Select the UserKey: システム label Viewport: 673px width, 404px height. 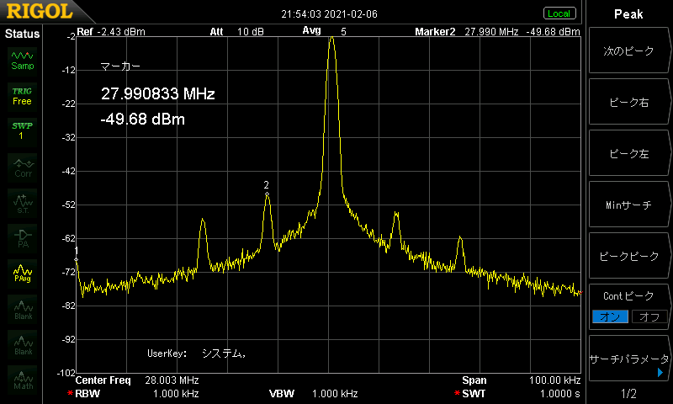tap(196, 353)
